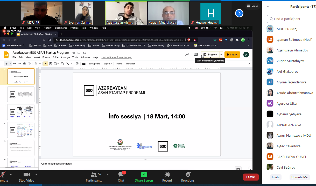Show next video thumbnails with the blue arrow

pyautogui.click(x=239, y=13)
